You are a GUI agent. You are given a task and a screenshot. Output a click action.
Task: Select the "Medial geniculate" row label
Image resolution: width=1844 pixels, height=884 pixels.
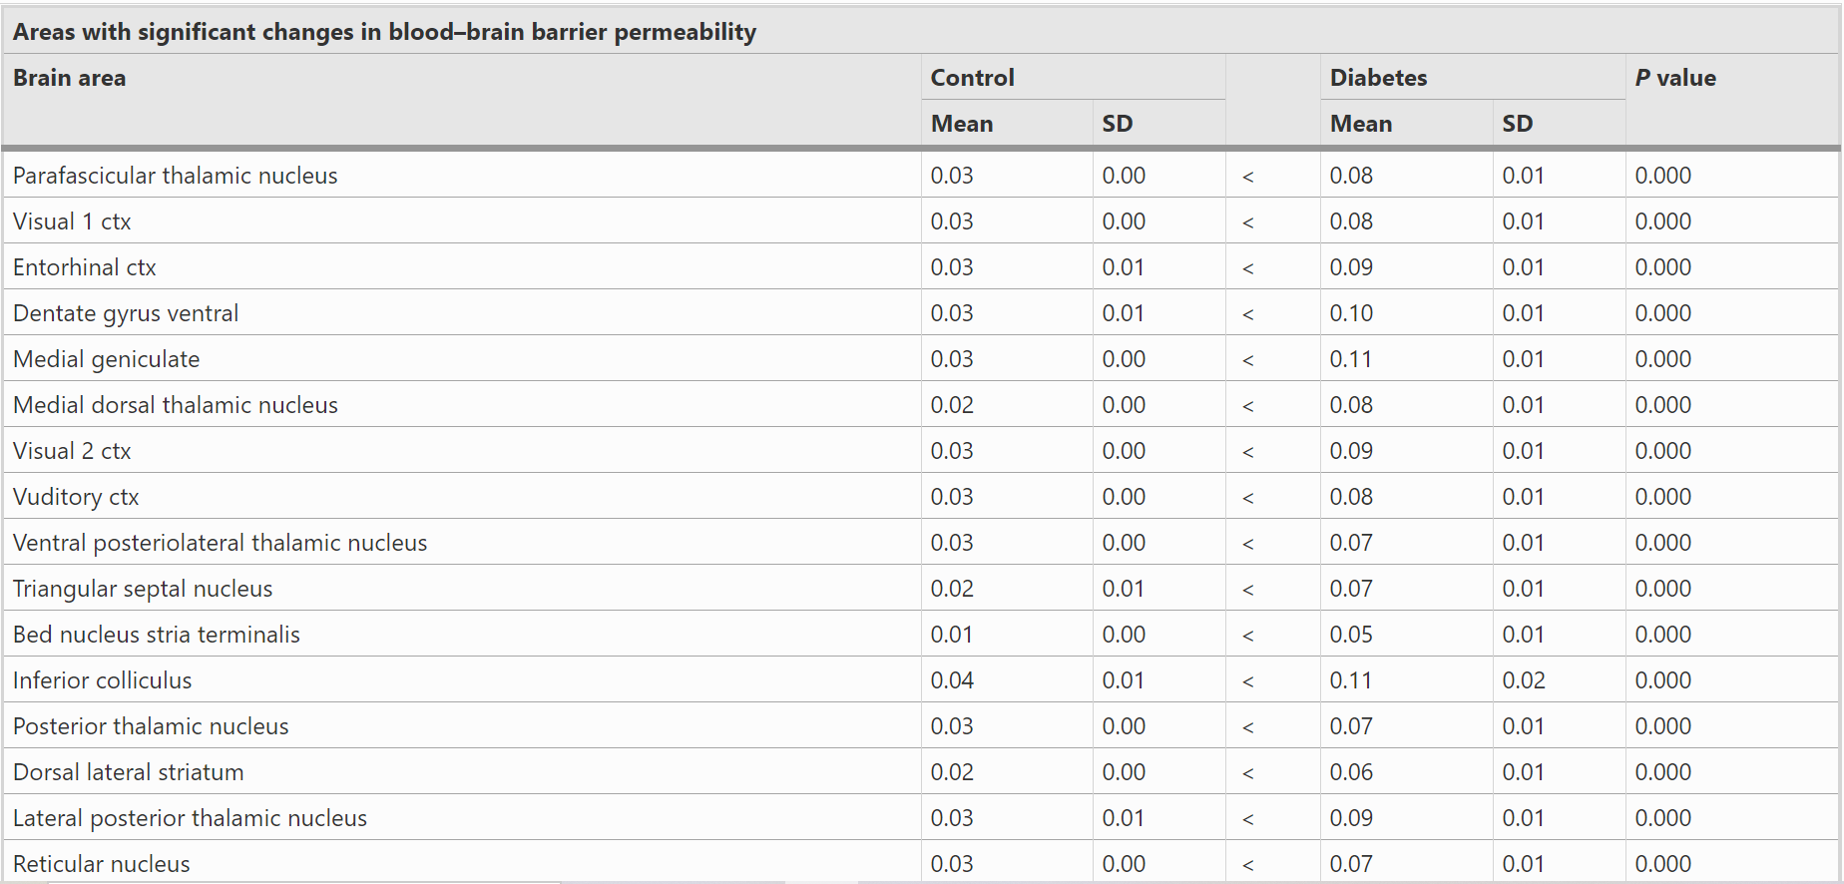pos(107,359)
